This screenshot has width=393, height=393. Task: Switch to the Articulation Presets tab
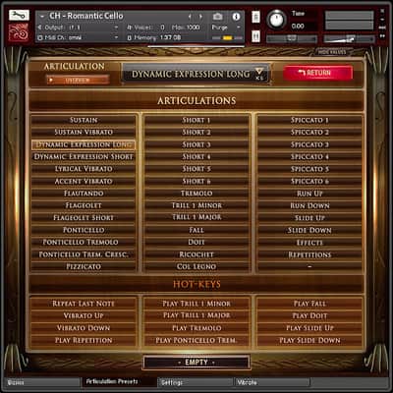point(112,381)
